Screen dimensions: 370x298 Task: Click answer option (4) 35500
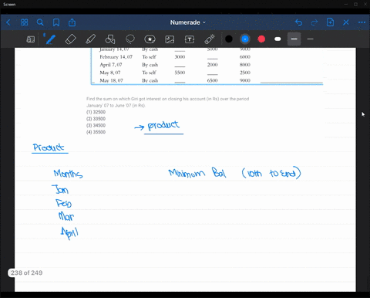[96, 132]
